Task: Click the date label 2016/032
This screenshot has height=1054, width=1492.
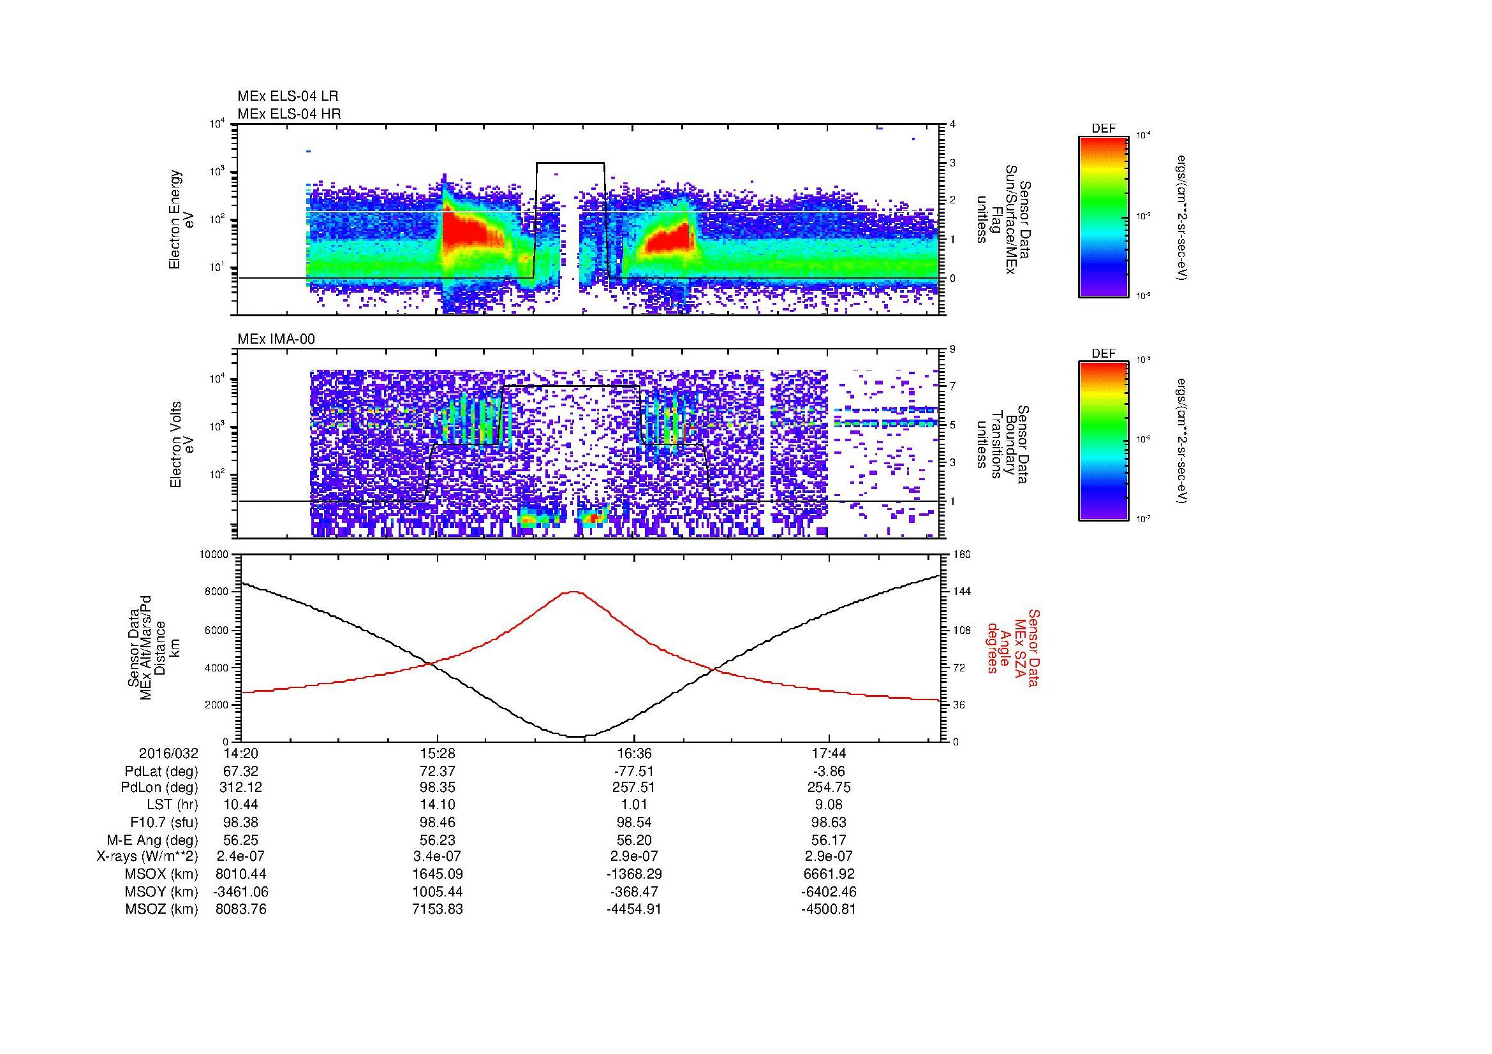Action: pyautogui.click(x=168, y=753)
